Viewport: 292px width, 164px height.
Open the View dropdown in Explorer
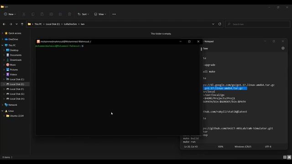tap(100, 14)
